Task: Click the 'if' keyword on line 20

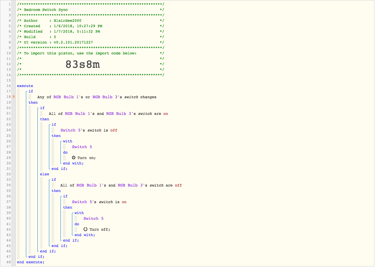Action: [x=42, y=108]
